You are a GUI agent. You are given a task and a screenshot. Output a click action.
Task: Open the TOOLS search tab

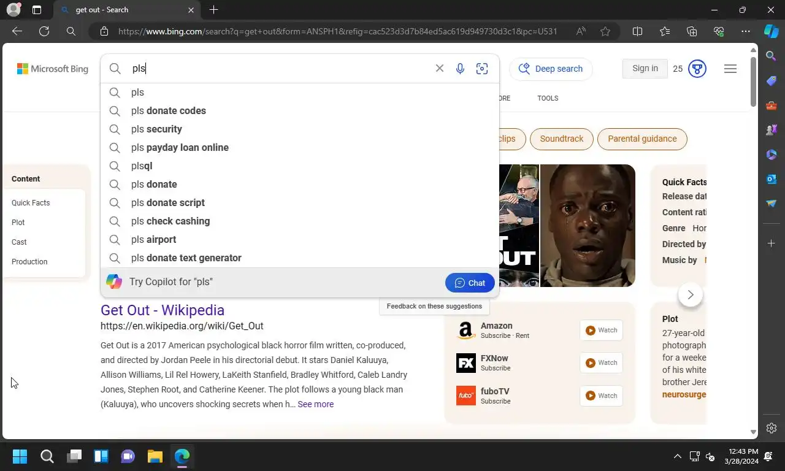click(548, 98)
